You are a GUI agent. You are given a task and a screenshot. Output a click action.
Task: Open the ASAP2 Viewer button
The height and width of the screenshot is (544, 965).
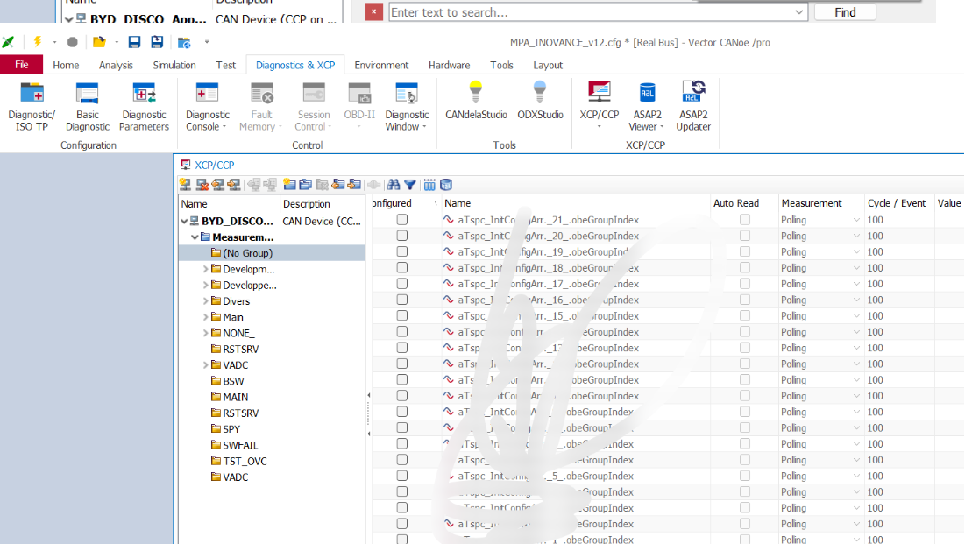[647, 107]
